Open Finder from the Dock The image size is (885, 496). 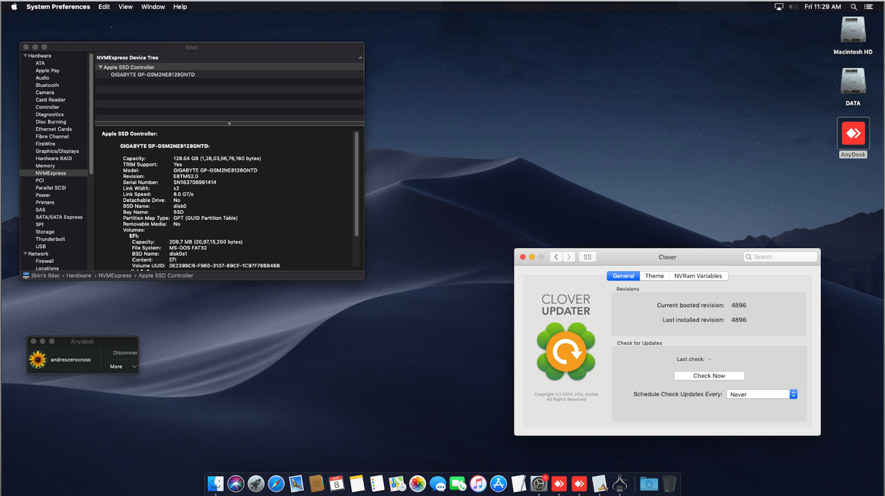coord(216,483)
